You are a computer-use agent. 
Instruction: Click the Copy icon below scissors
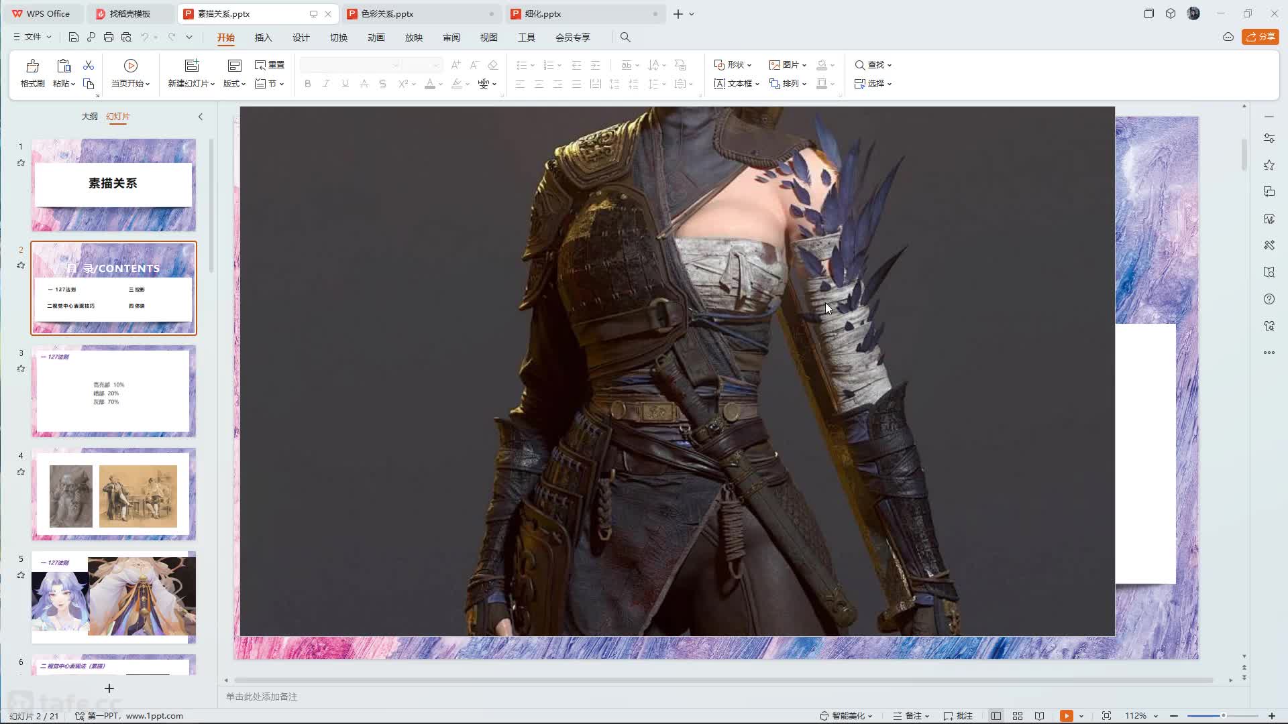[89, 84]
